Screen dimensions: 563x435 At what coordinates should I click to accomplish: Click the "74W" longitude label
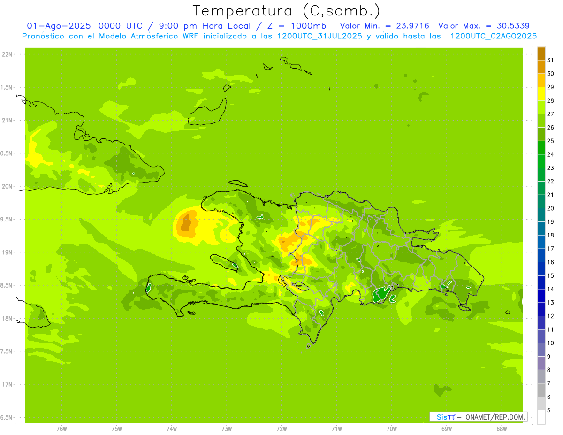(172, 428)
